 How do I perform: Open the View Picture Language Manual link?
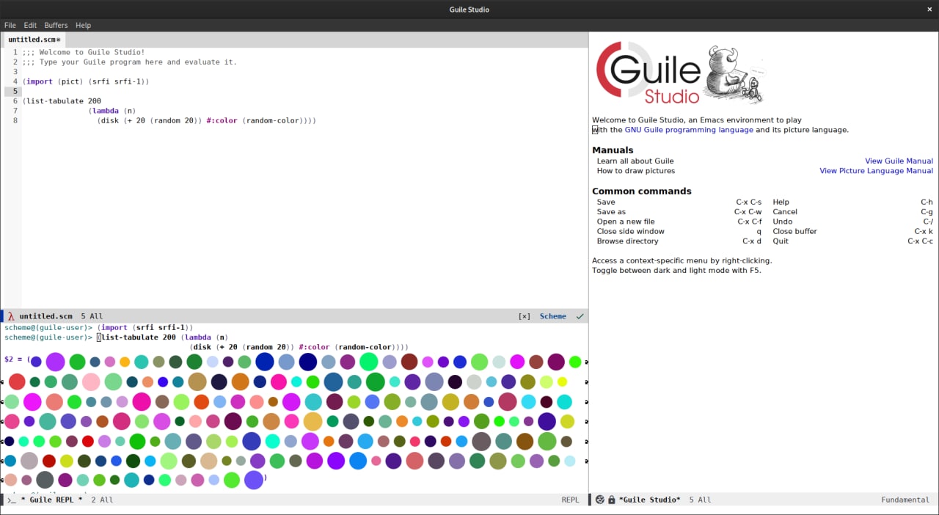tap(876, 171)
